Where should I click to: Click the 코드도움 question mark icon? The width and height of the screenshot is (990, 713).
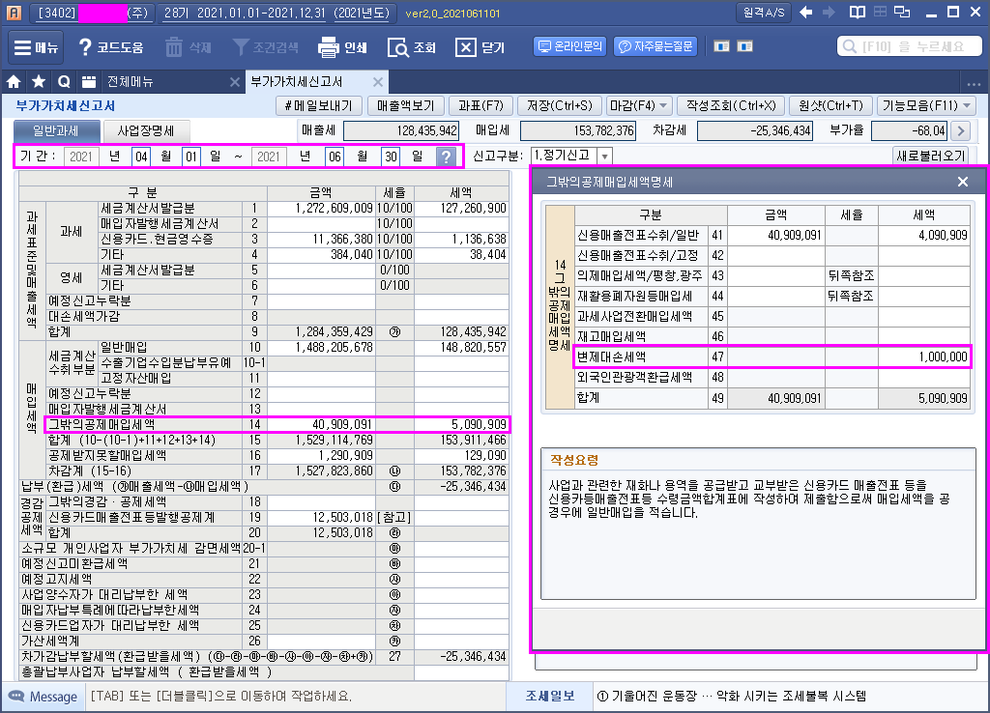coord(85,47)
